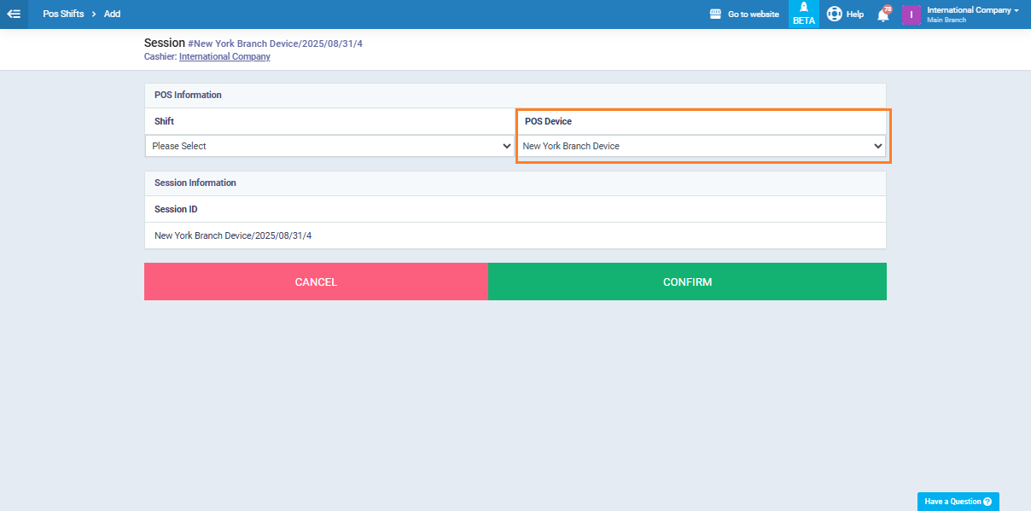
Task: Open the Cashier International Company link
Action: [224, 56]
